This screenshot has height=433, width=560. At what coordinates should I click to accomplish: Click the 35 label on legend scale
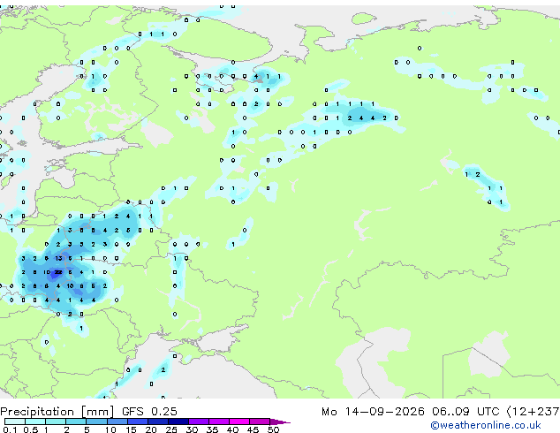(x=212, y=429)
